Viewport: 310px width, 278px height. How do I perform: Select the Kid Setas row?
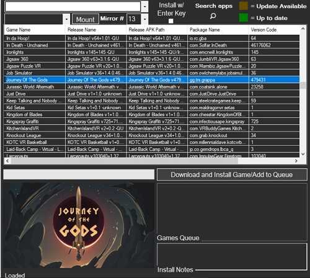152,107
